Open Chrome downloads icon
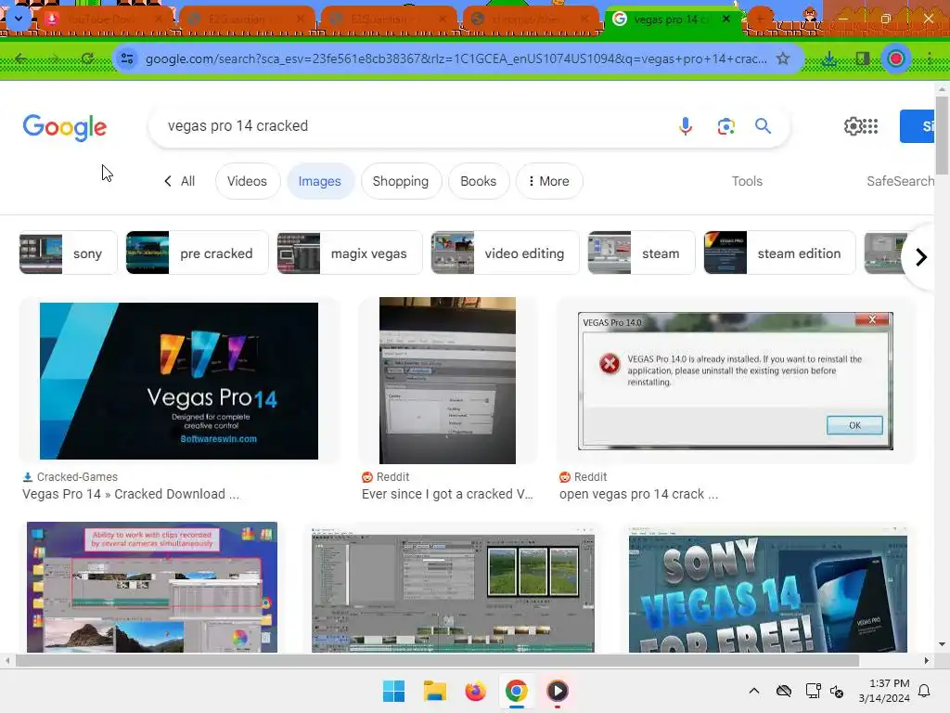 [829, 58]
